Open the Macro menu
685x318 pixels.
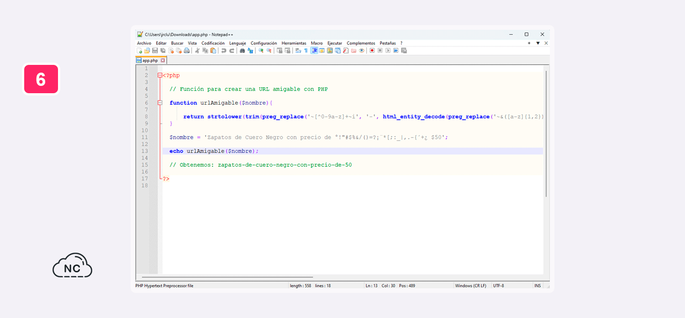pyautogui.click(x=317, y=43)
